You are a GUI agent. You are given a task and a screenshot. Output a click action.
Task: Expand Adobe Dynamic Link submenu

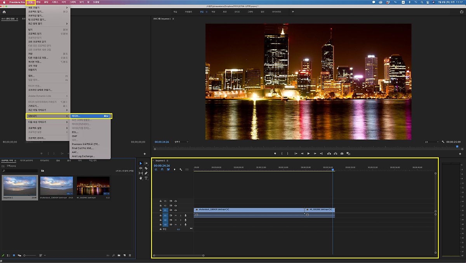point(48,96)
